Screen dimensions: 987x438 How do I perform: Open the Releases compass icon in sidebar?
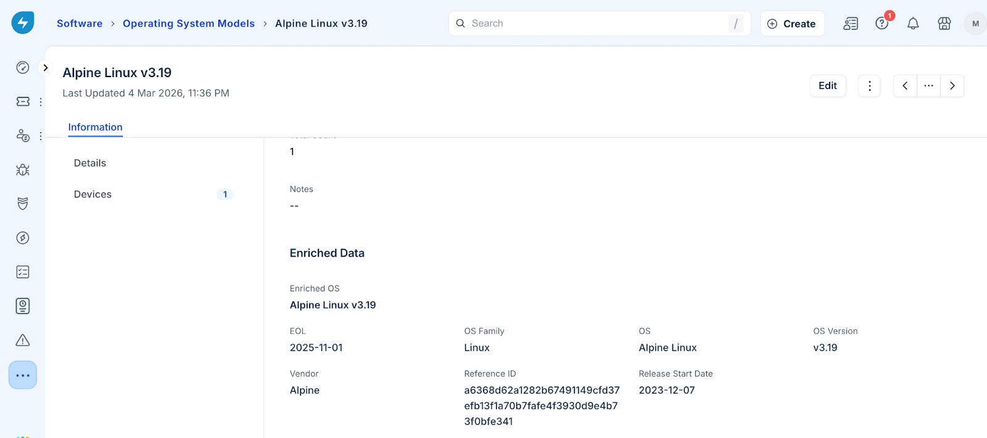(x=23, y=238)
